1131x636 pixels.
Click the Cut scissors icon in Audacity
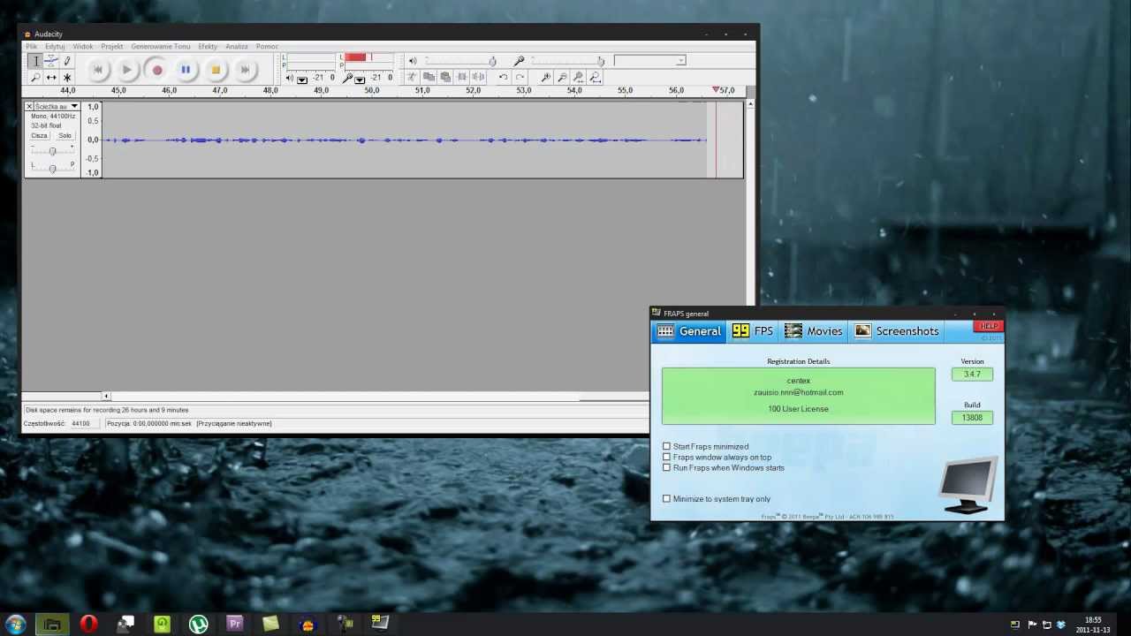click(x=412, y=78)
